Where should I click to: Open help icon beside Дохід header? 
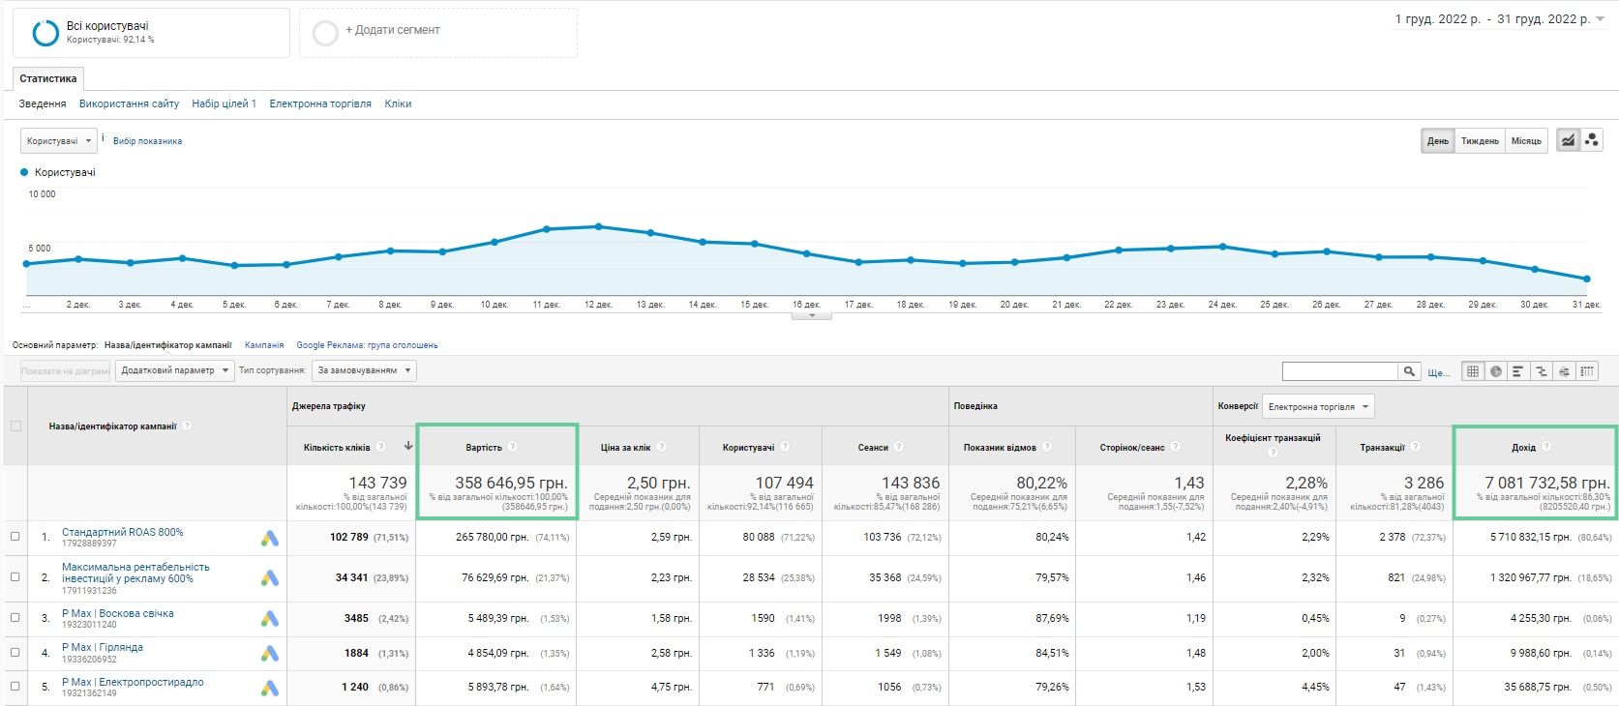tap(1546, 447)
